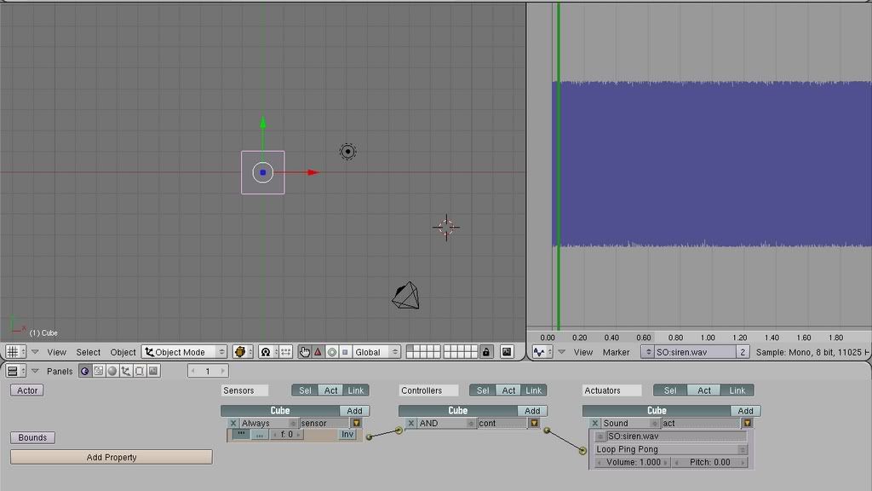Click the audio window waveform editor icon

tap(542, 352)
